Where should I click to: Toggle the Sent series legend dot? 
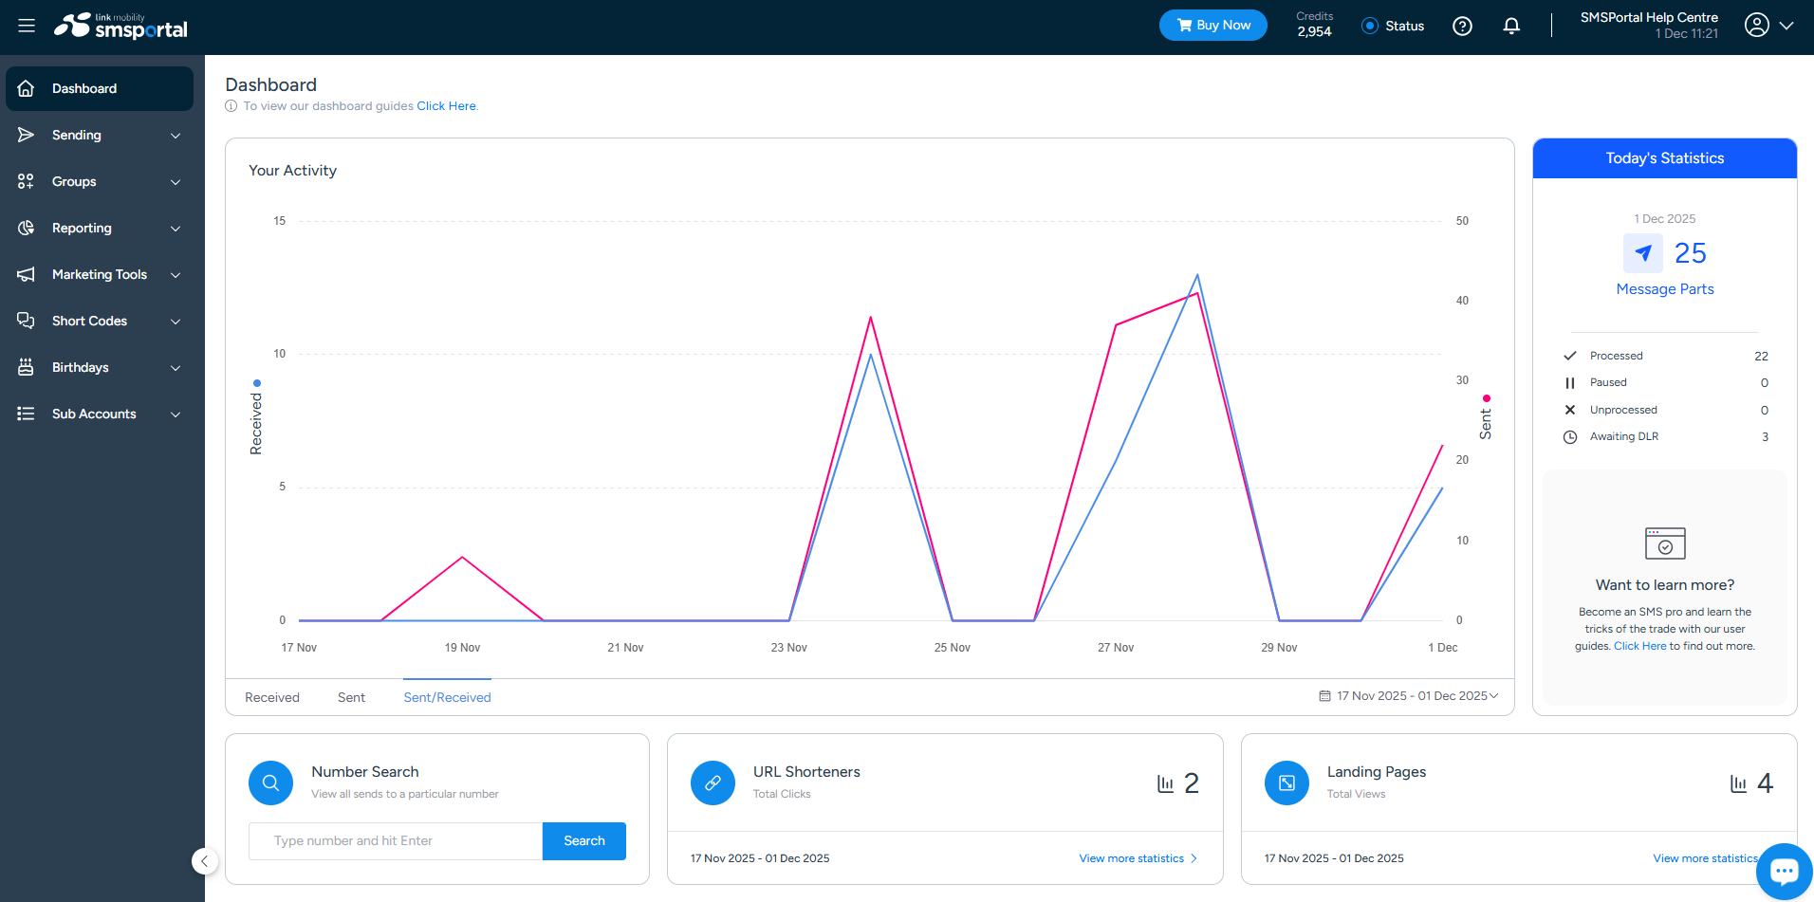tap(1486, 398)
